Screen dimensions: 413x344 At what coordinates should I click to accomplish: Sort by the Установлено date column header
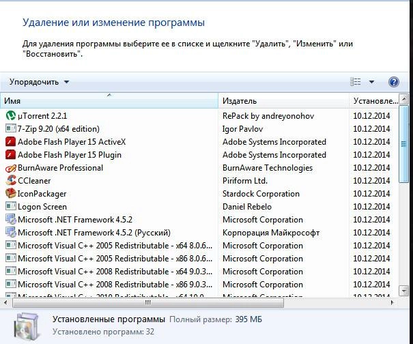[374, 100]
